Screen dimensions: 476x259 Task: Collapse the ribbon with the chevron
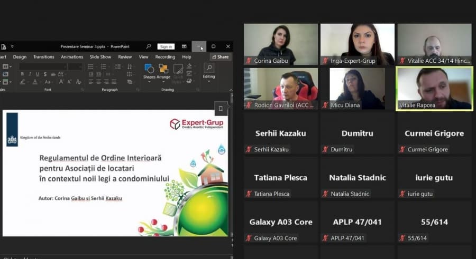coord(231,90)
